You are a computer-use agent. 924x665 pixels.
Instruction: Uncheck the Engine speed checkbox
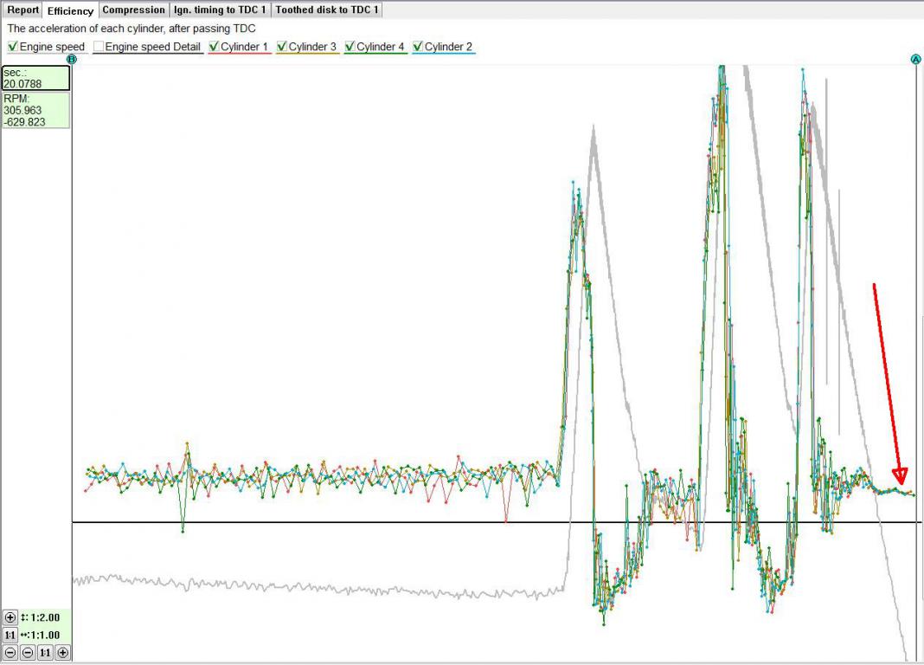pos(13,47)
